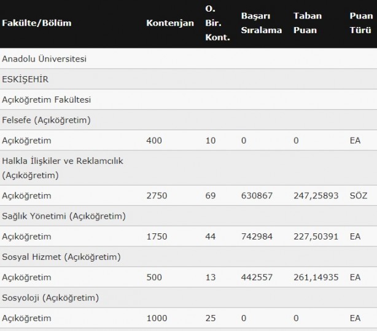Screen dimensions: 377x331
Task: Click the 227,50391 base score cell
Action: (x=316, y=236)
